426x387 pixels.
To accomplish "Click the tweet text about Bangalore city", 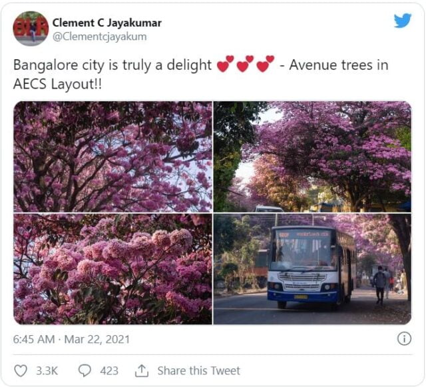I will point(201,74).
